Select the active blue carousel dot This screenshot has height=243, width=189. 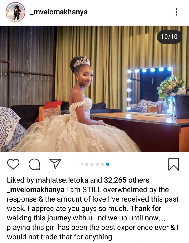(x=108, y=164)
